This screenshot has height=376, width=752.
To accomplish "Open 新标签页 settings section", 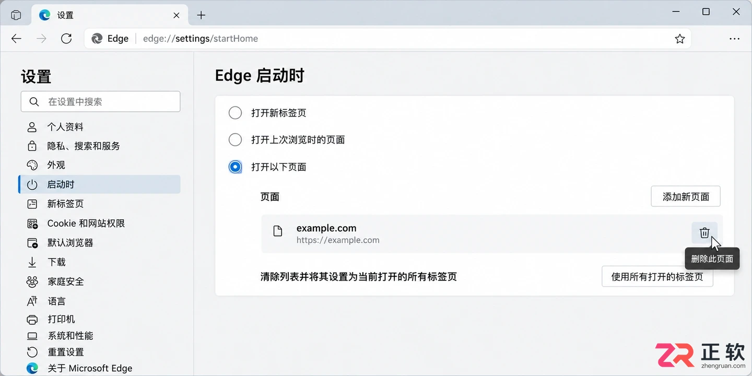I will [99, 204].
